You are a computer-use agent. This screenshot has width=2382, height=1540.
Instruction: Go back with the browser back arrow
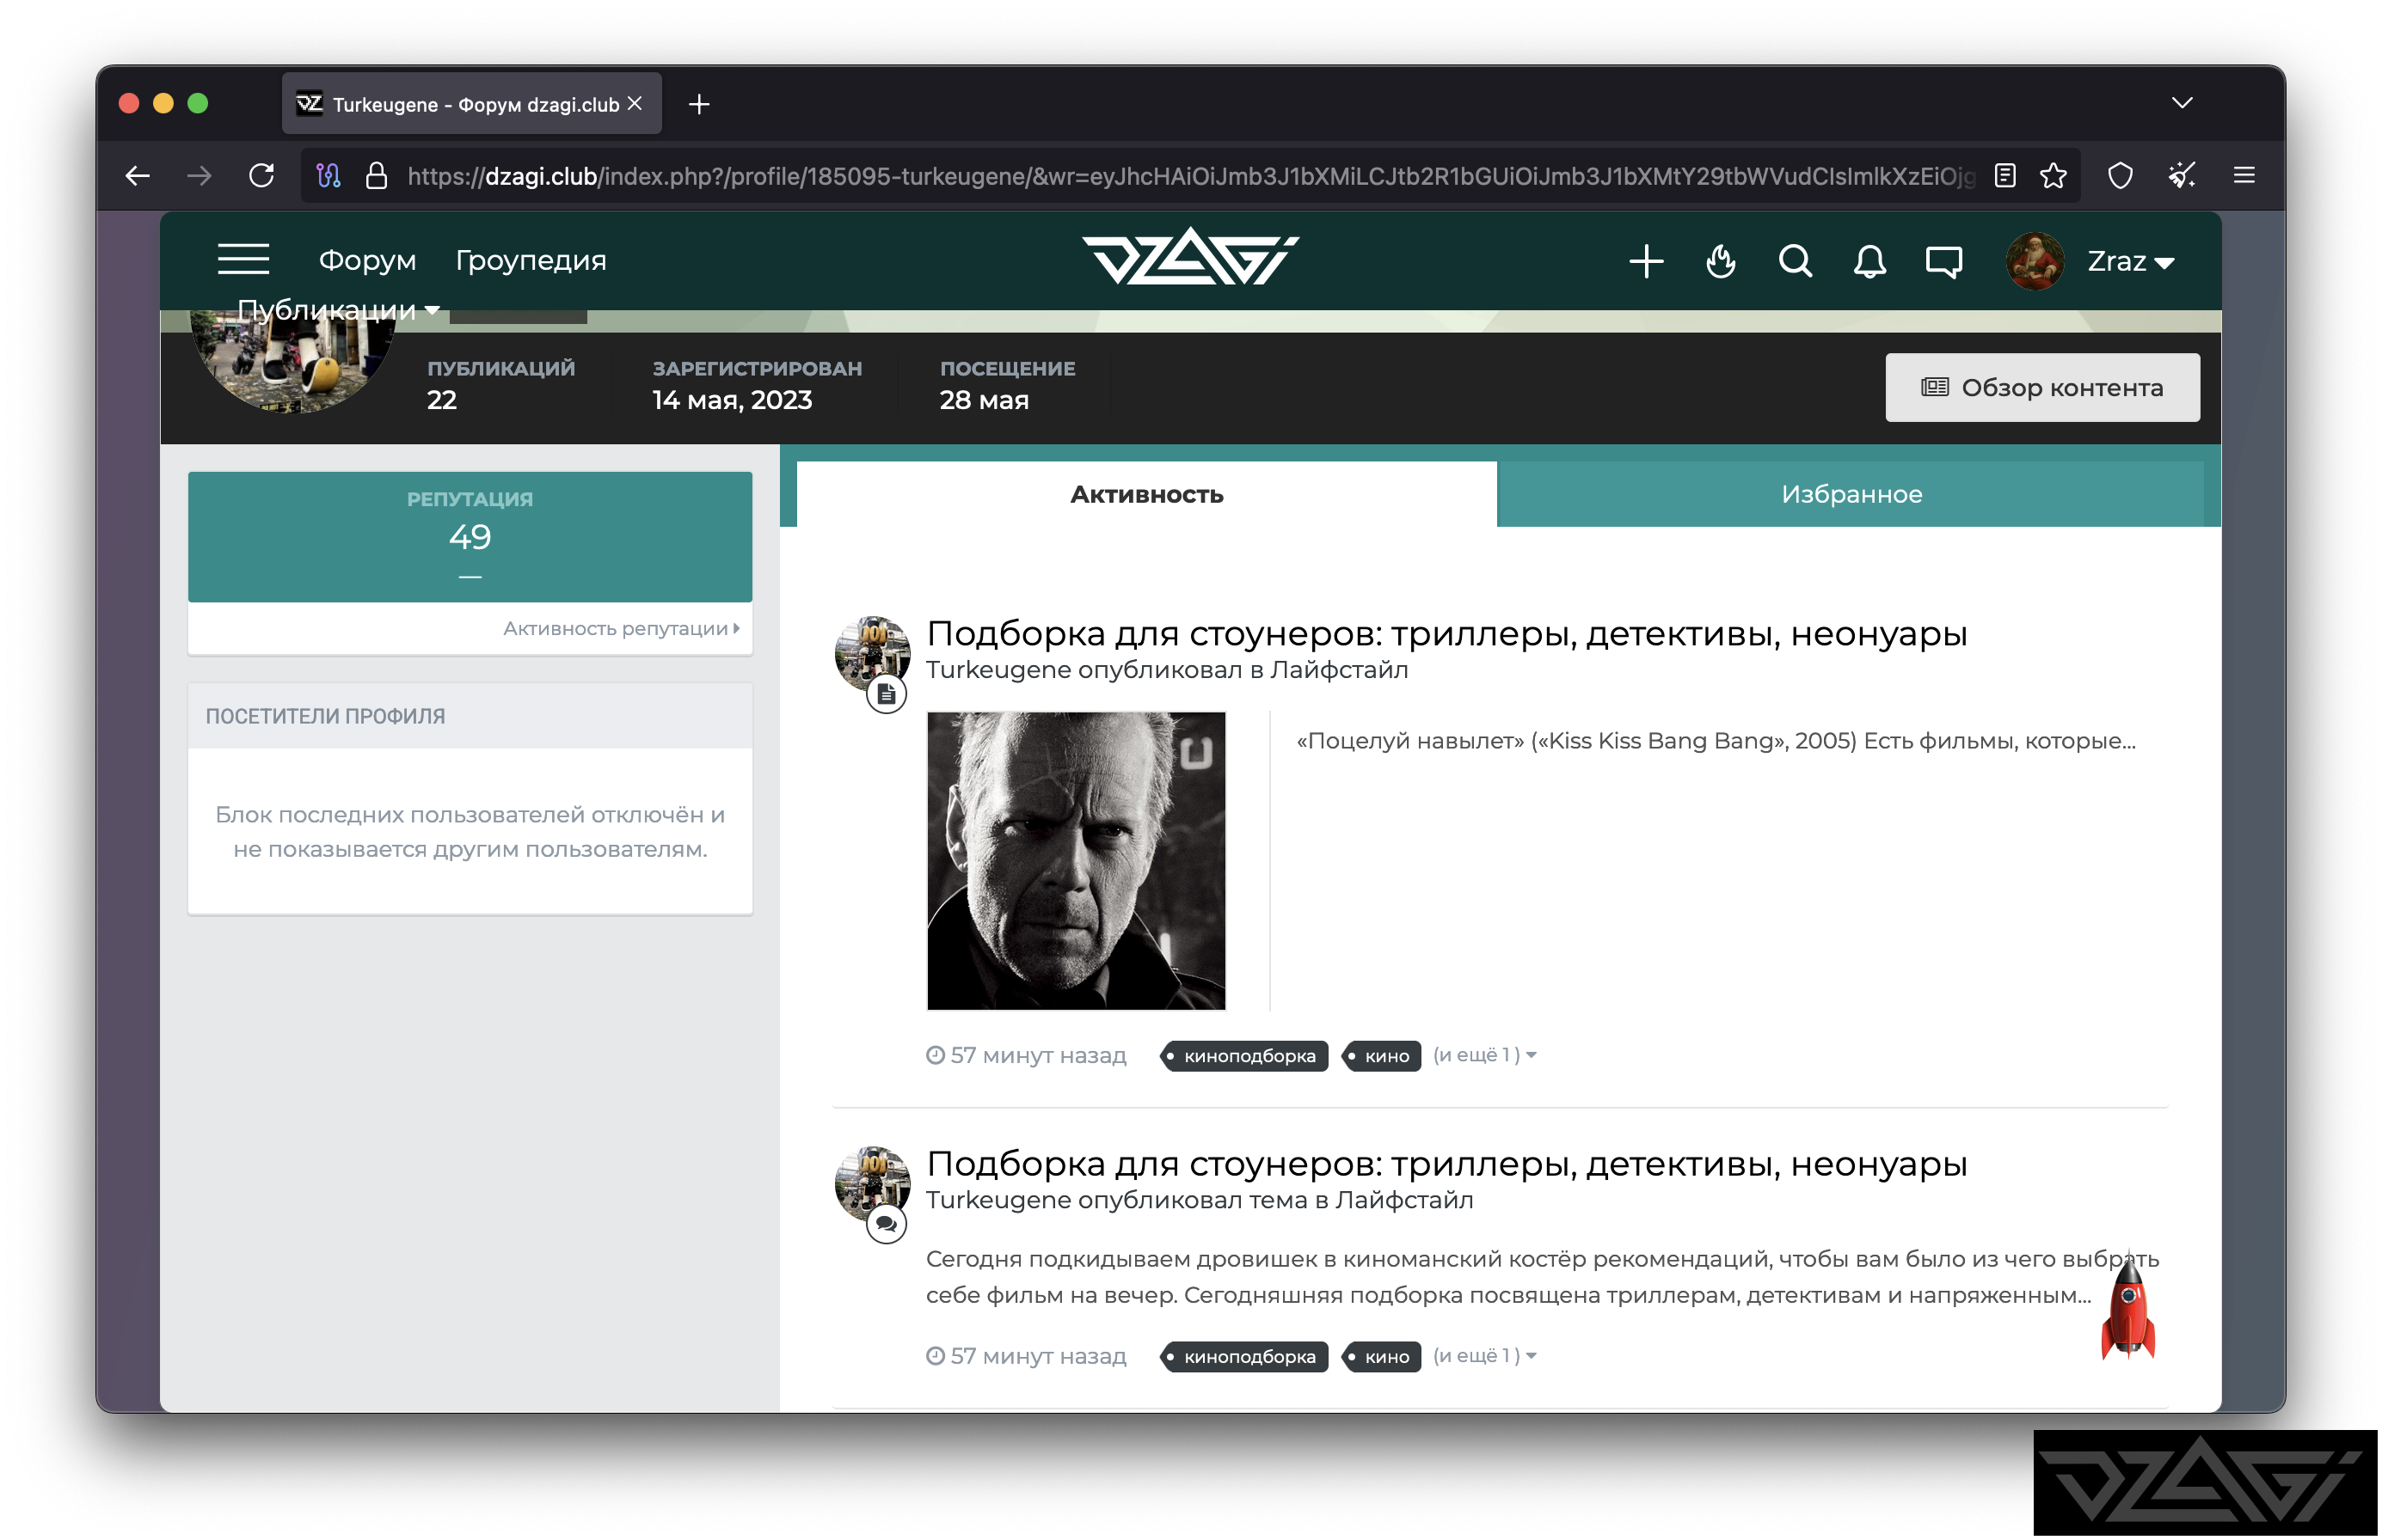click(137, 176)
